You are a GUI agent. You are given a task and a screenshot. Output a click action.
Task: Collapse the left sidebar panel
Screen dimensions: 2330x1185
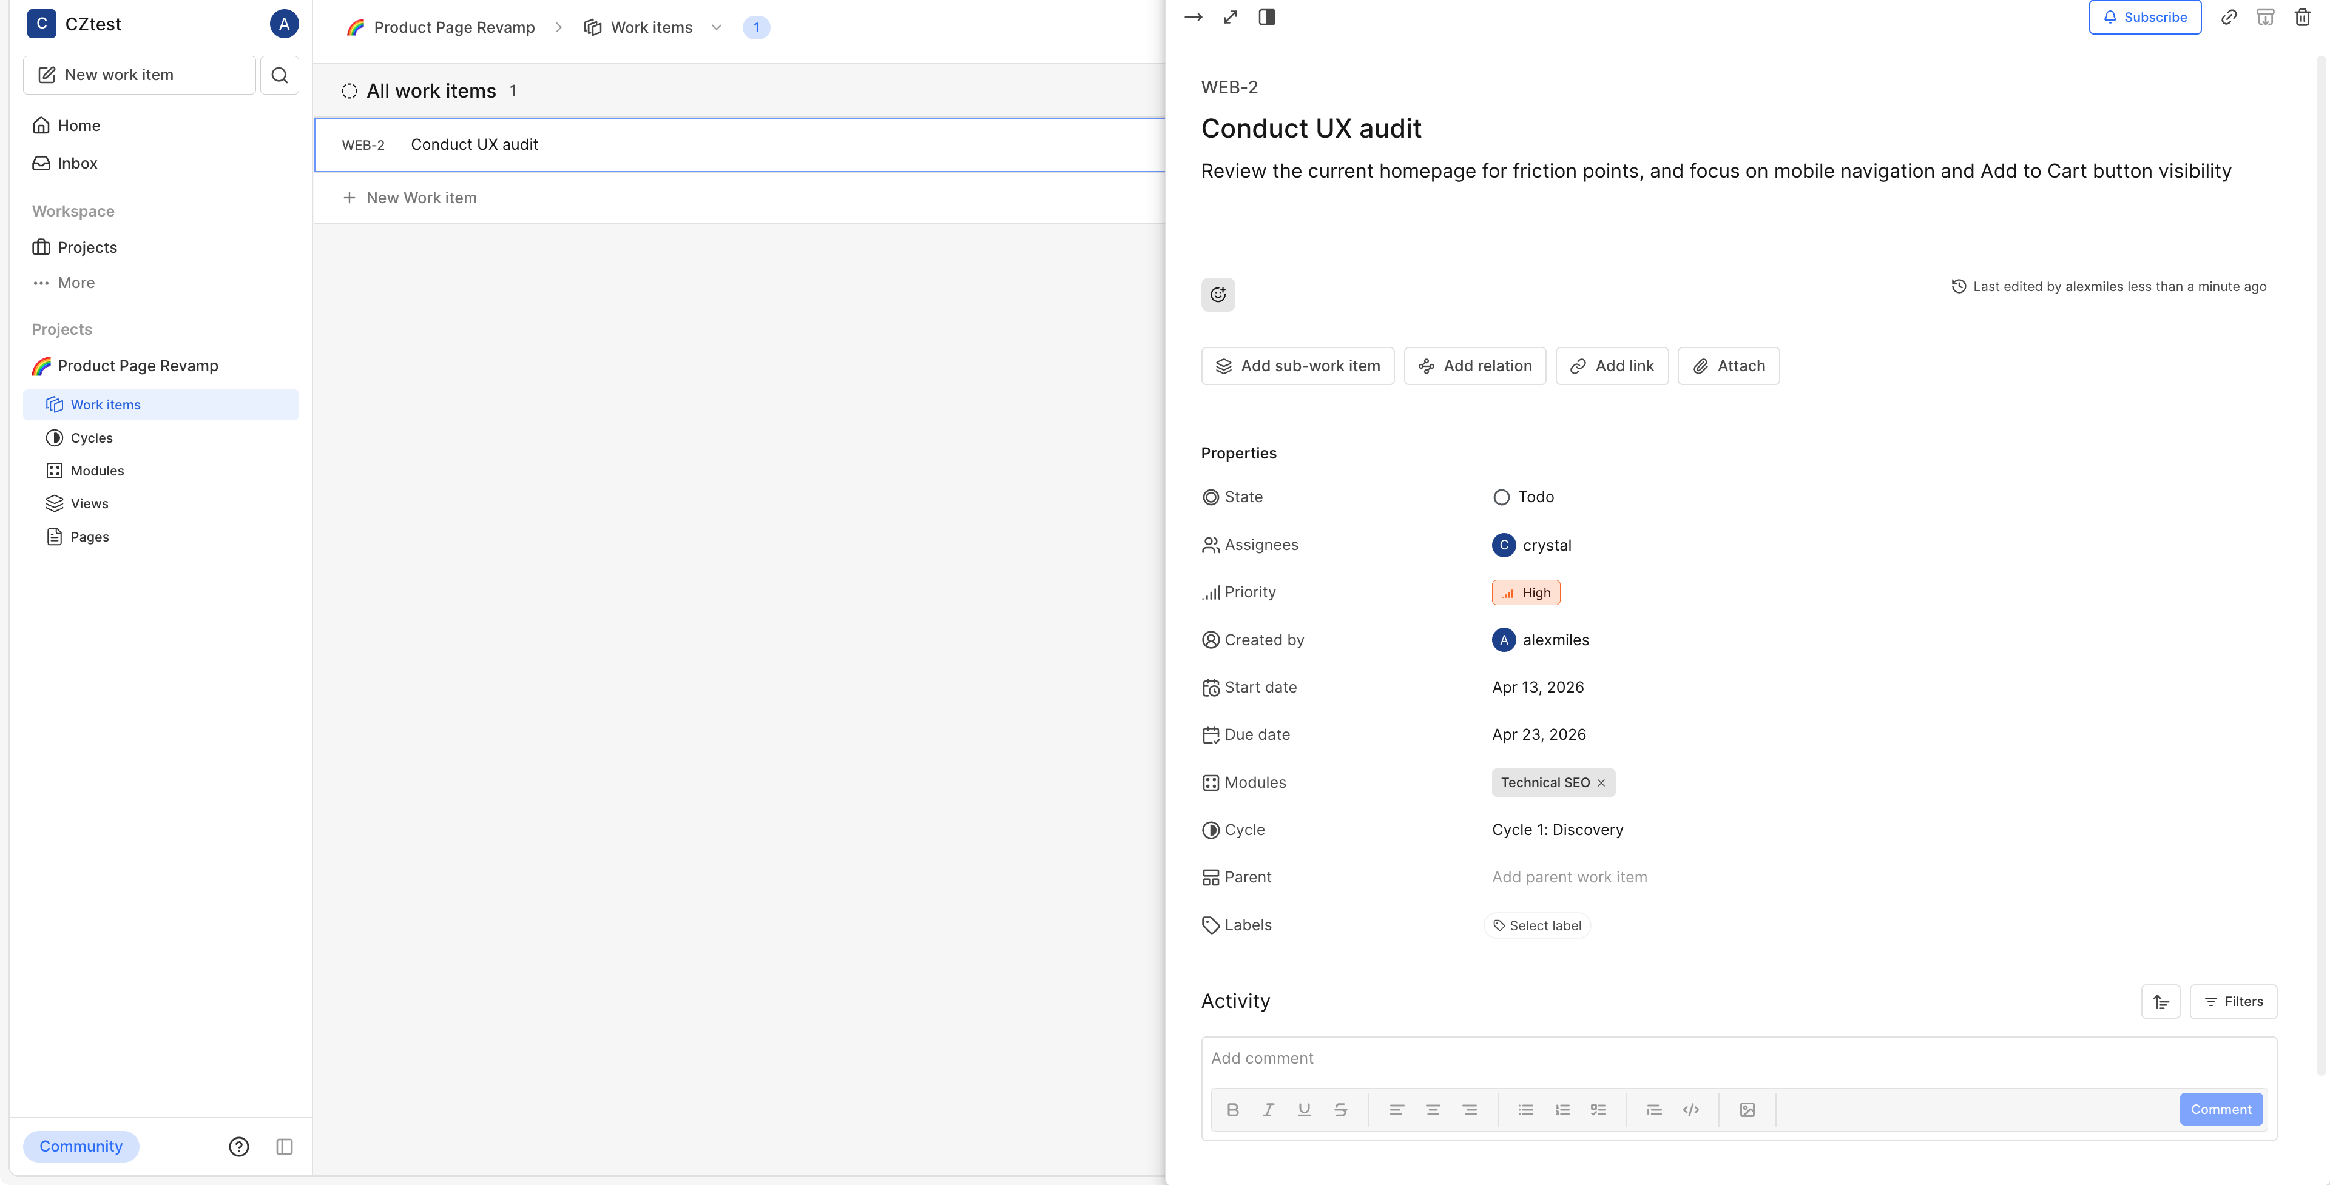284,1146
